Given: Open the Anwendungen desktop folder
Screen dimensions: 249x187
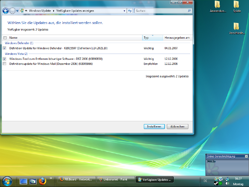Looking at the screenshot, I should (x=218, y=6).
